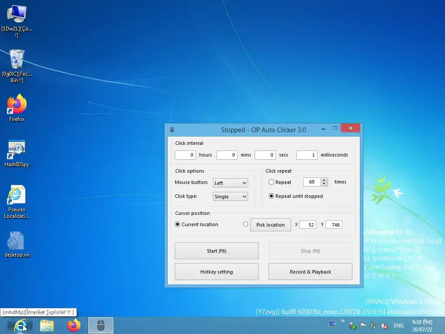Increase the repeat count with up arrow

pyautogui.click(x=324, y=180)
